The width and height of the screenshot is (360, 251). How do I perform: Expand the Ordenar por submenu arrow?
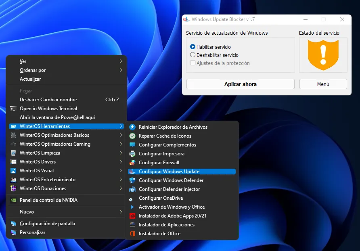(121, 70)
